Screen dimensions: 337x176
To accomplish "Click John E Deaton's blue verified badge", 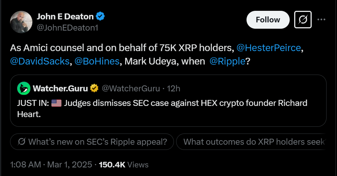I will click(100, 16).
